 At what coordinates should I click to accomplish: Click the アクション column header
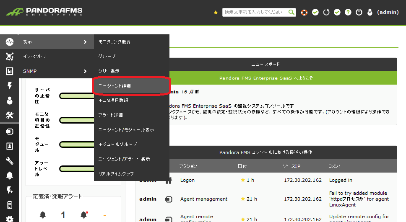[x=188, y=166]
